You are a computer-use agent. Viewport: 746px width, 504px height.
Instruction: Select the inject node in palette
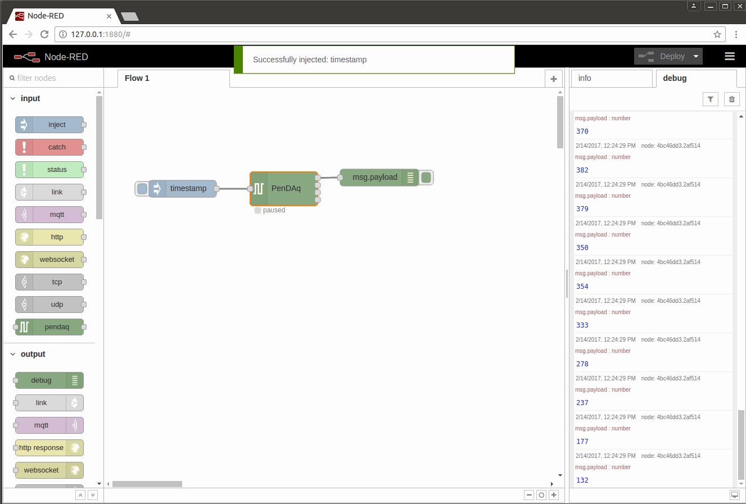49,125
